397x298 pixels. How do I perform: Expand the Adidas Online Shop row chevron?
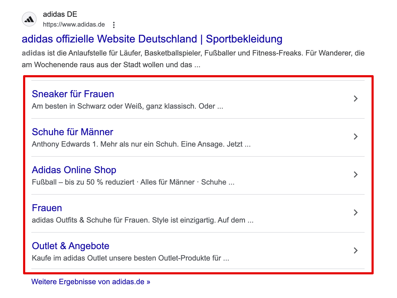tap(356, 174)
